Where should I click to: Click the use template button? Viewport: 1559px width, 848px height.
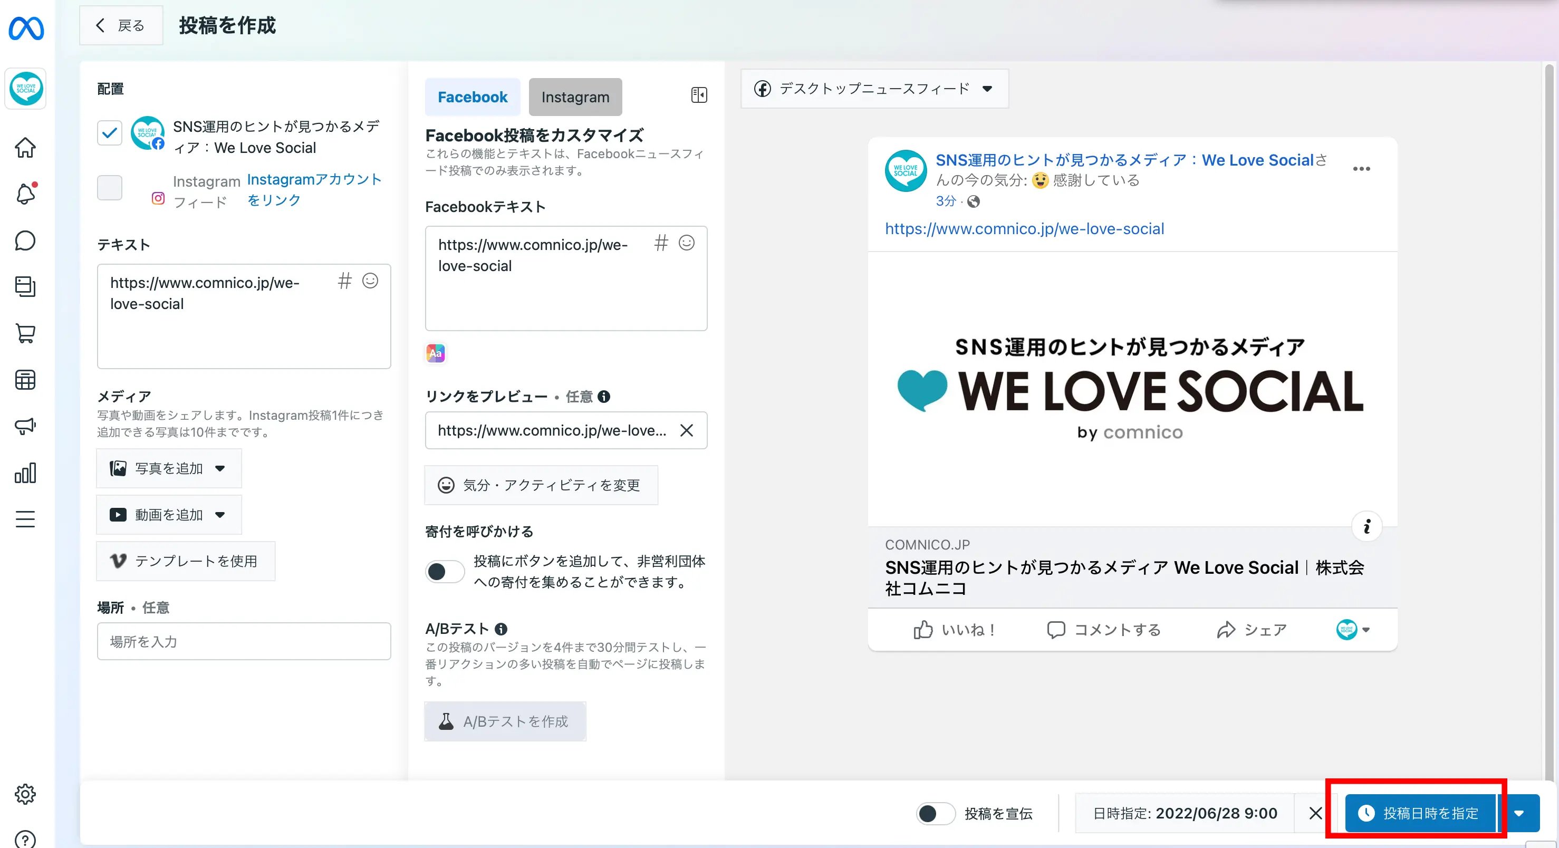click(186, 561)
